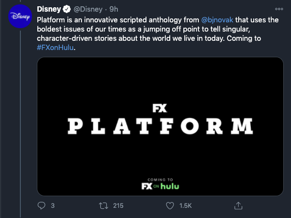Click the reply speech bubble icon
Screen dimensions: 291x218
[x=41, y=205]
